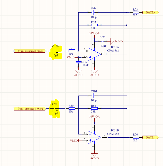Click OPA1662 label under IC11A

(113, 51)
